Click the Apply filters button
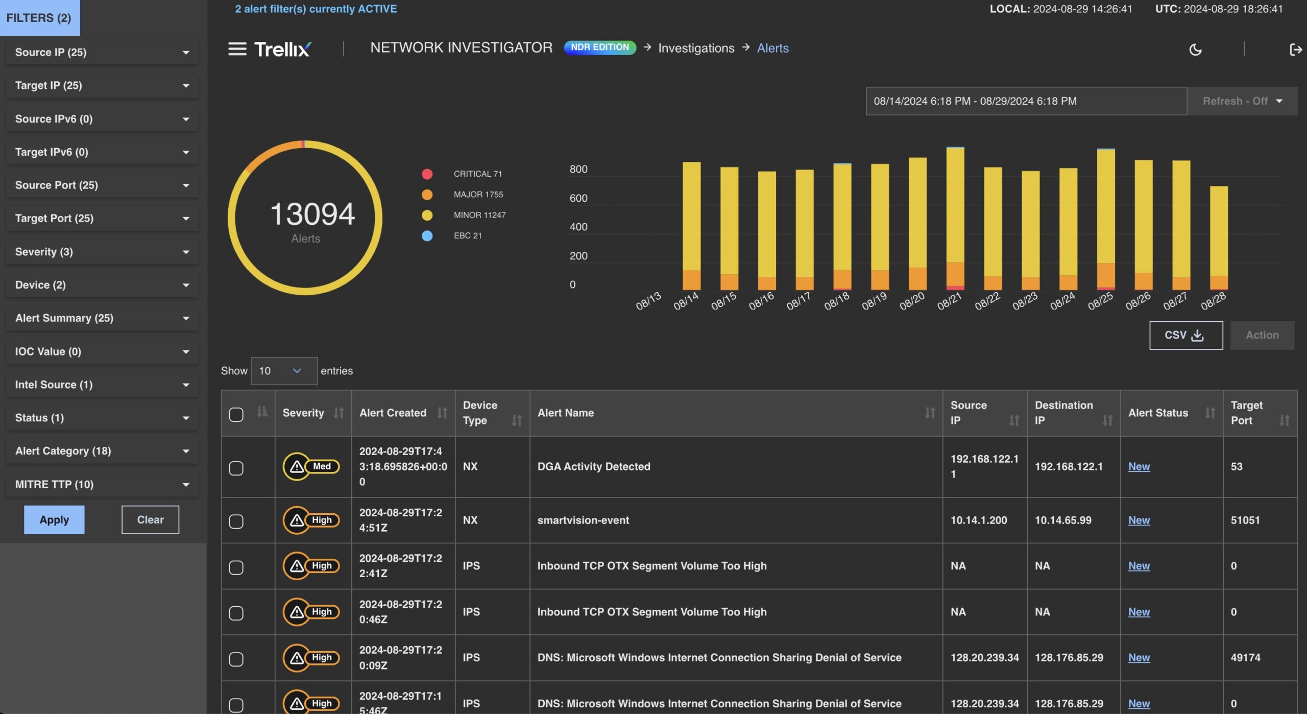Viewport: 1307px width, 714px height. [54, 520]
